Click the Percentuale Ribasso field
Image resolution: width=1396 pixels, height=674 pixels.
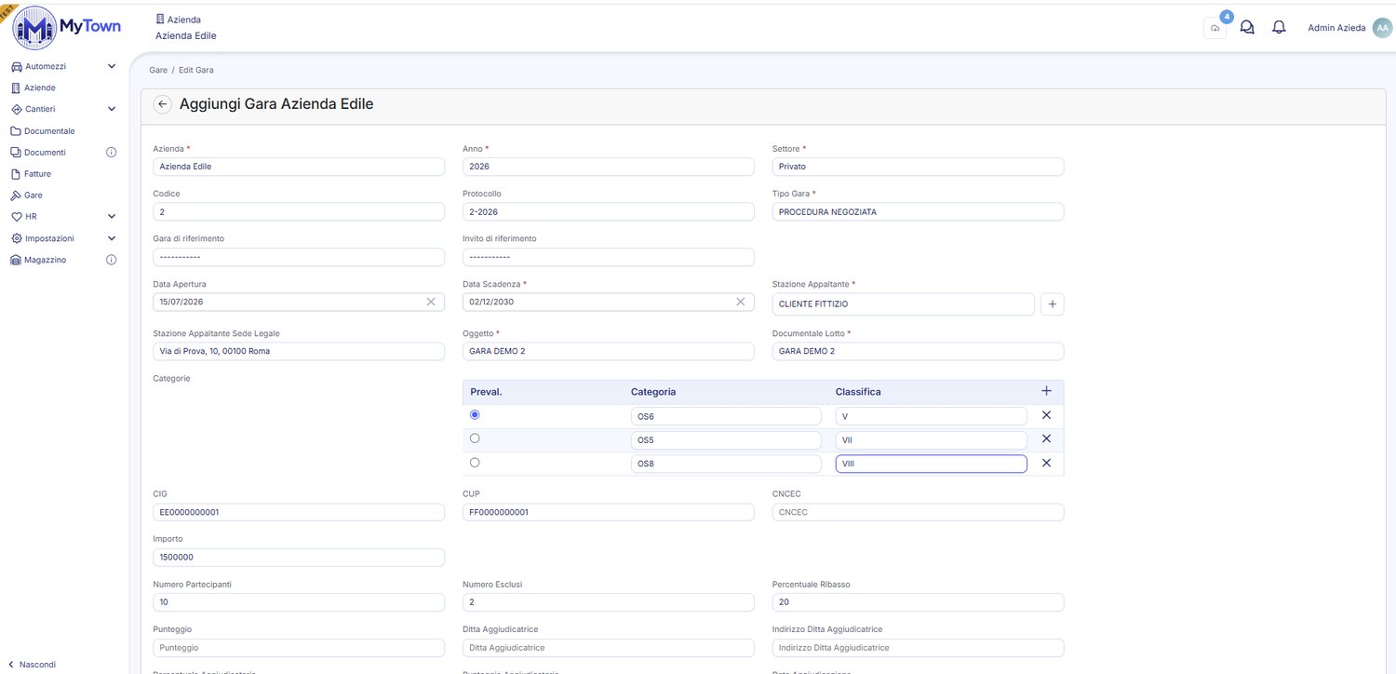tap(918, 602)
